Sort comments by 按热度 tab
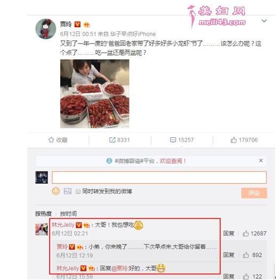 point(43,213)
